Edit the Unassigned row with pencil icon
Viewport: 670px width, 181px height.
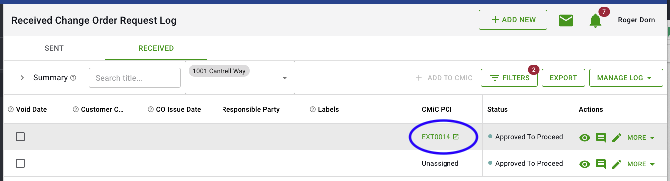tap(617, 164)
